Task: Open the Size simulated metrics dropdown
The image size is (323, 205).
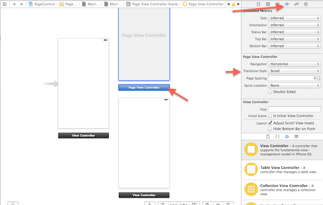Action: [x=294, y=18]
